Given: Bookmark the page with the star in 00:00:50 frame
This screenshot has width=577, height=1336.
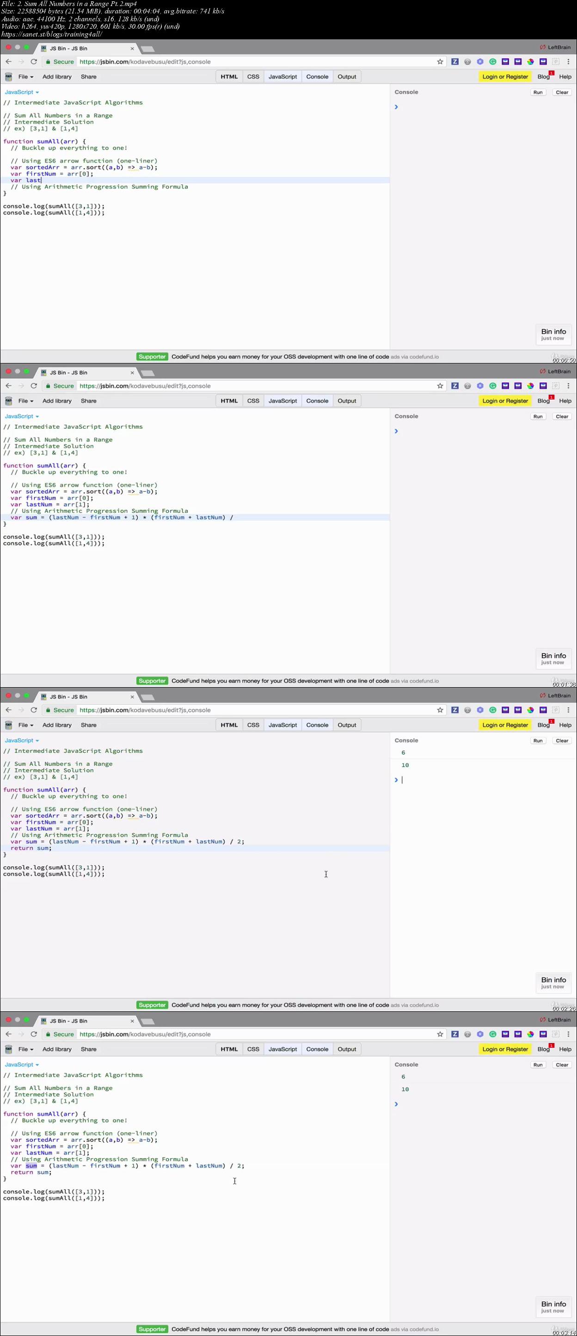Looking at the screenshot, I should [x=440, y=62].
